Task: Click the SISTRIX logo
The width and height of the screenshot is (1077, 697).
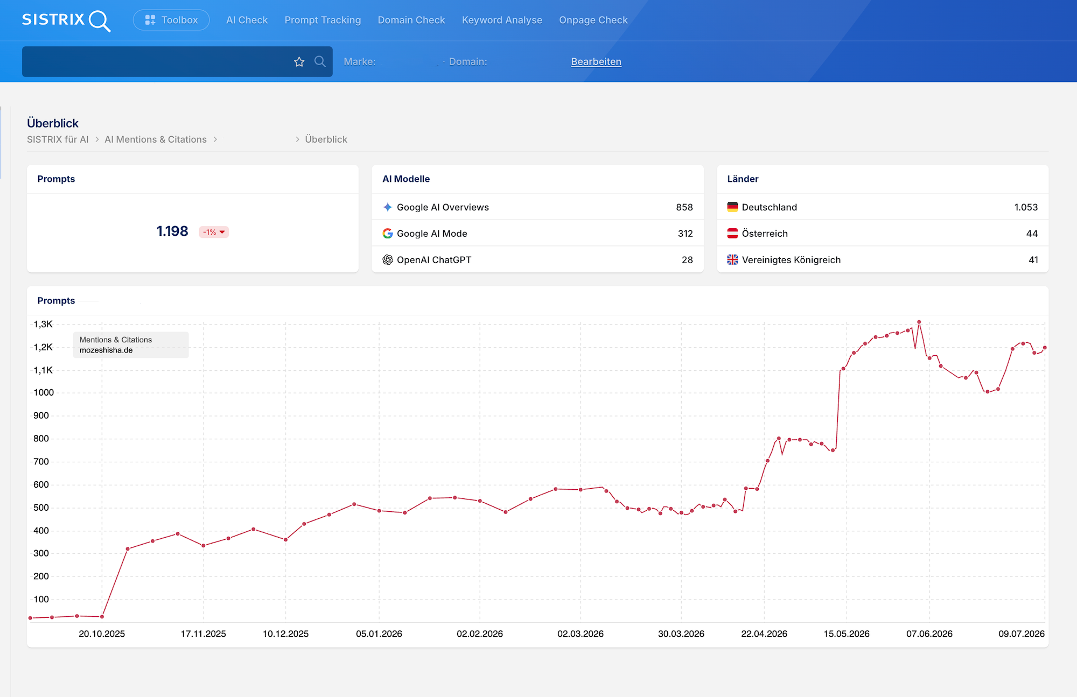Action: click(66, 20)
